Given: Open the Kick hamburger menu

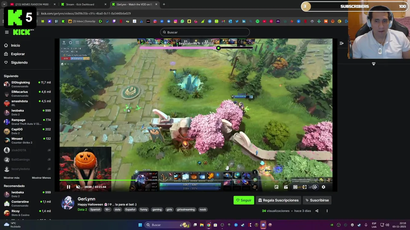Looking at the screenshot, I should (x=7, y=32).
